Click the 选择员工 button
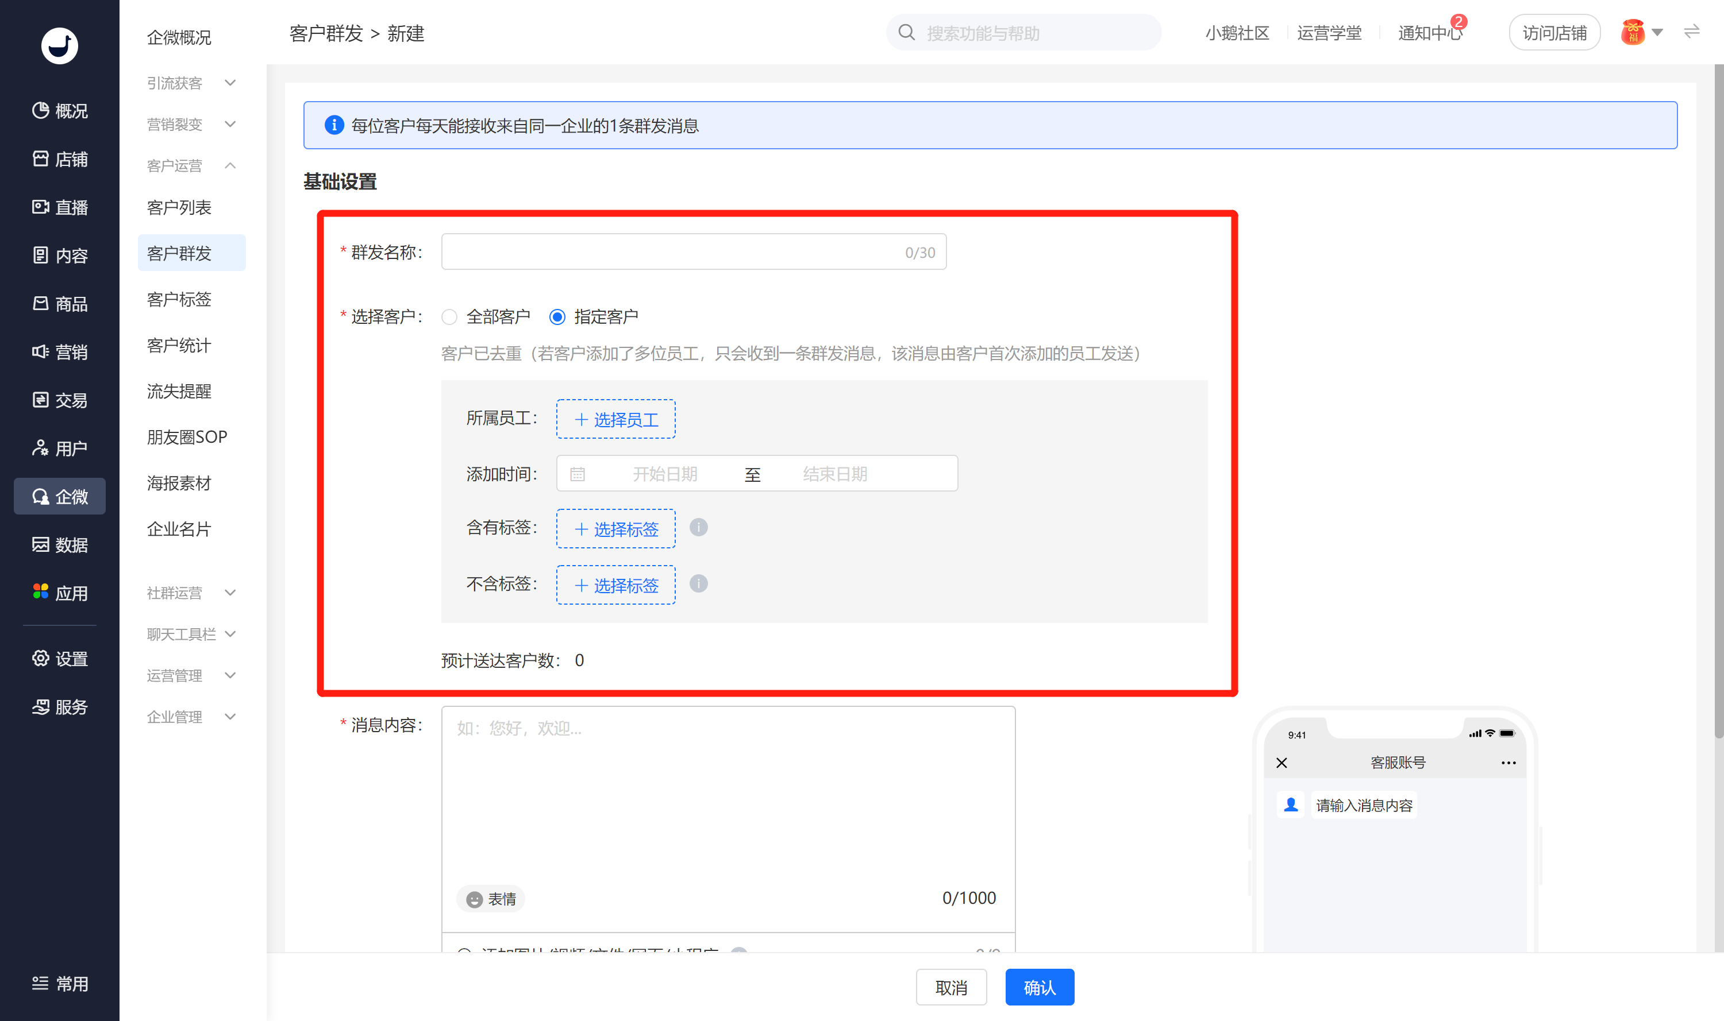Screen dimensions: 1724x1021 (615, 419)
